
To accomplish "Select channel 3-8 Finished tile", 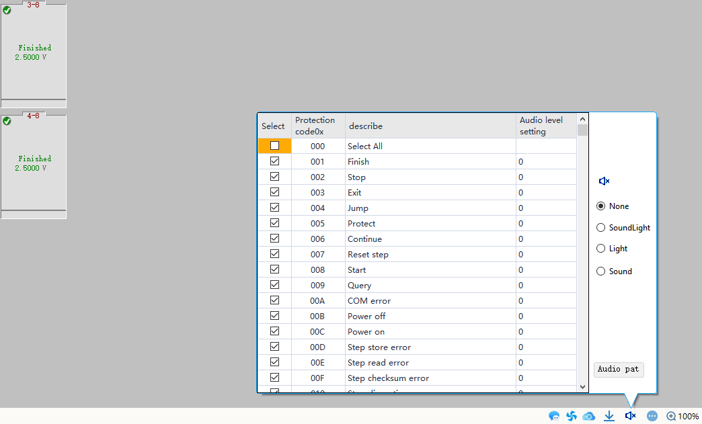I will pos(34,52).
